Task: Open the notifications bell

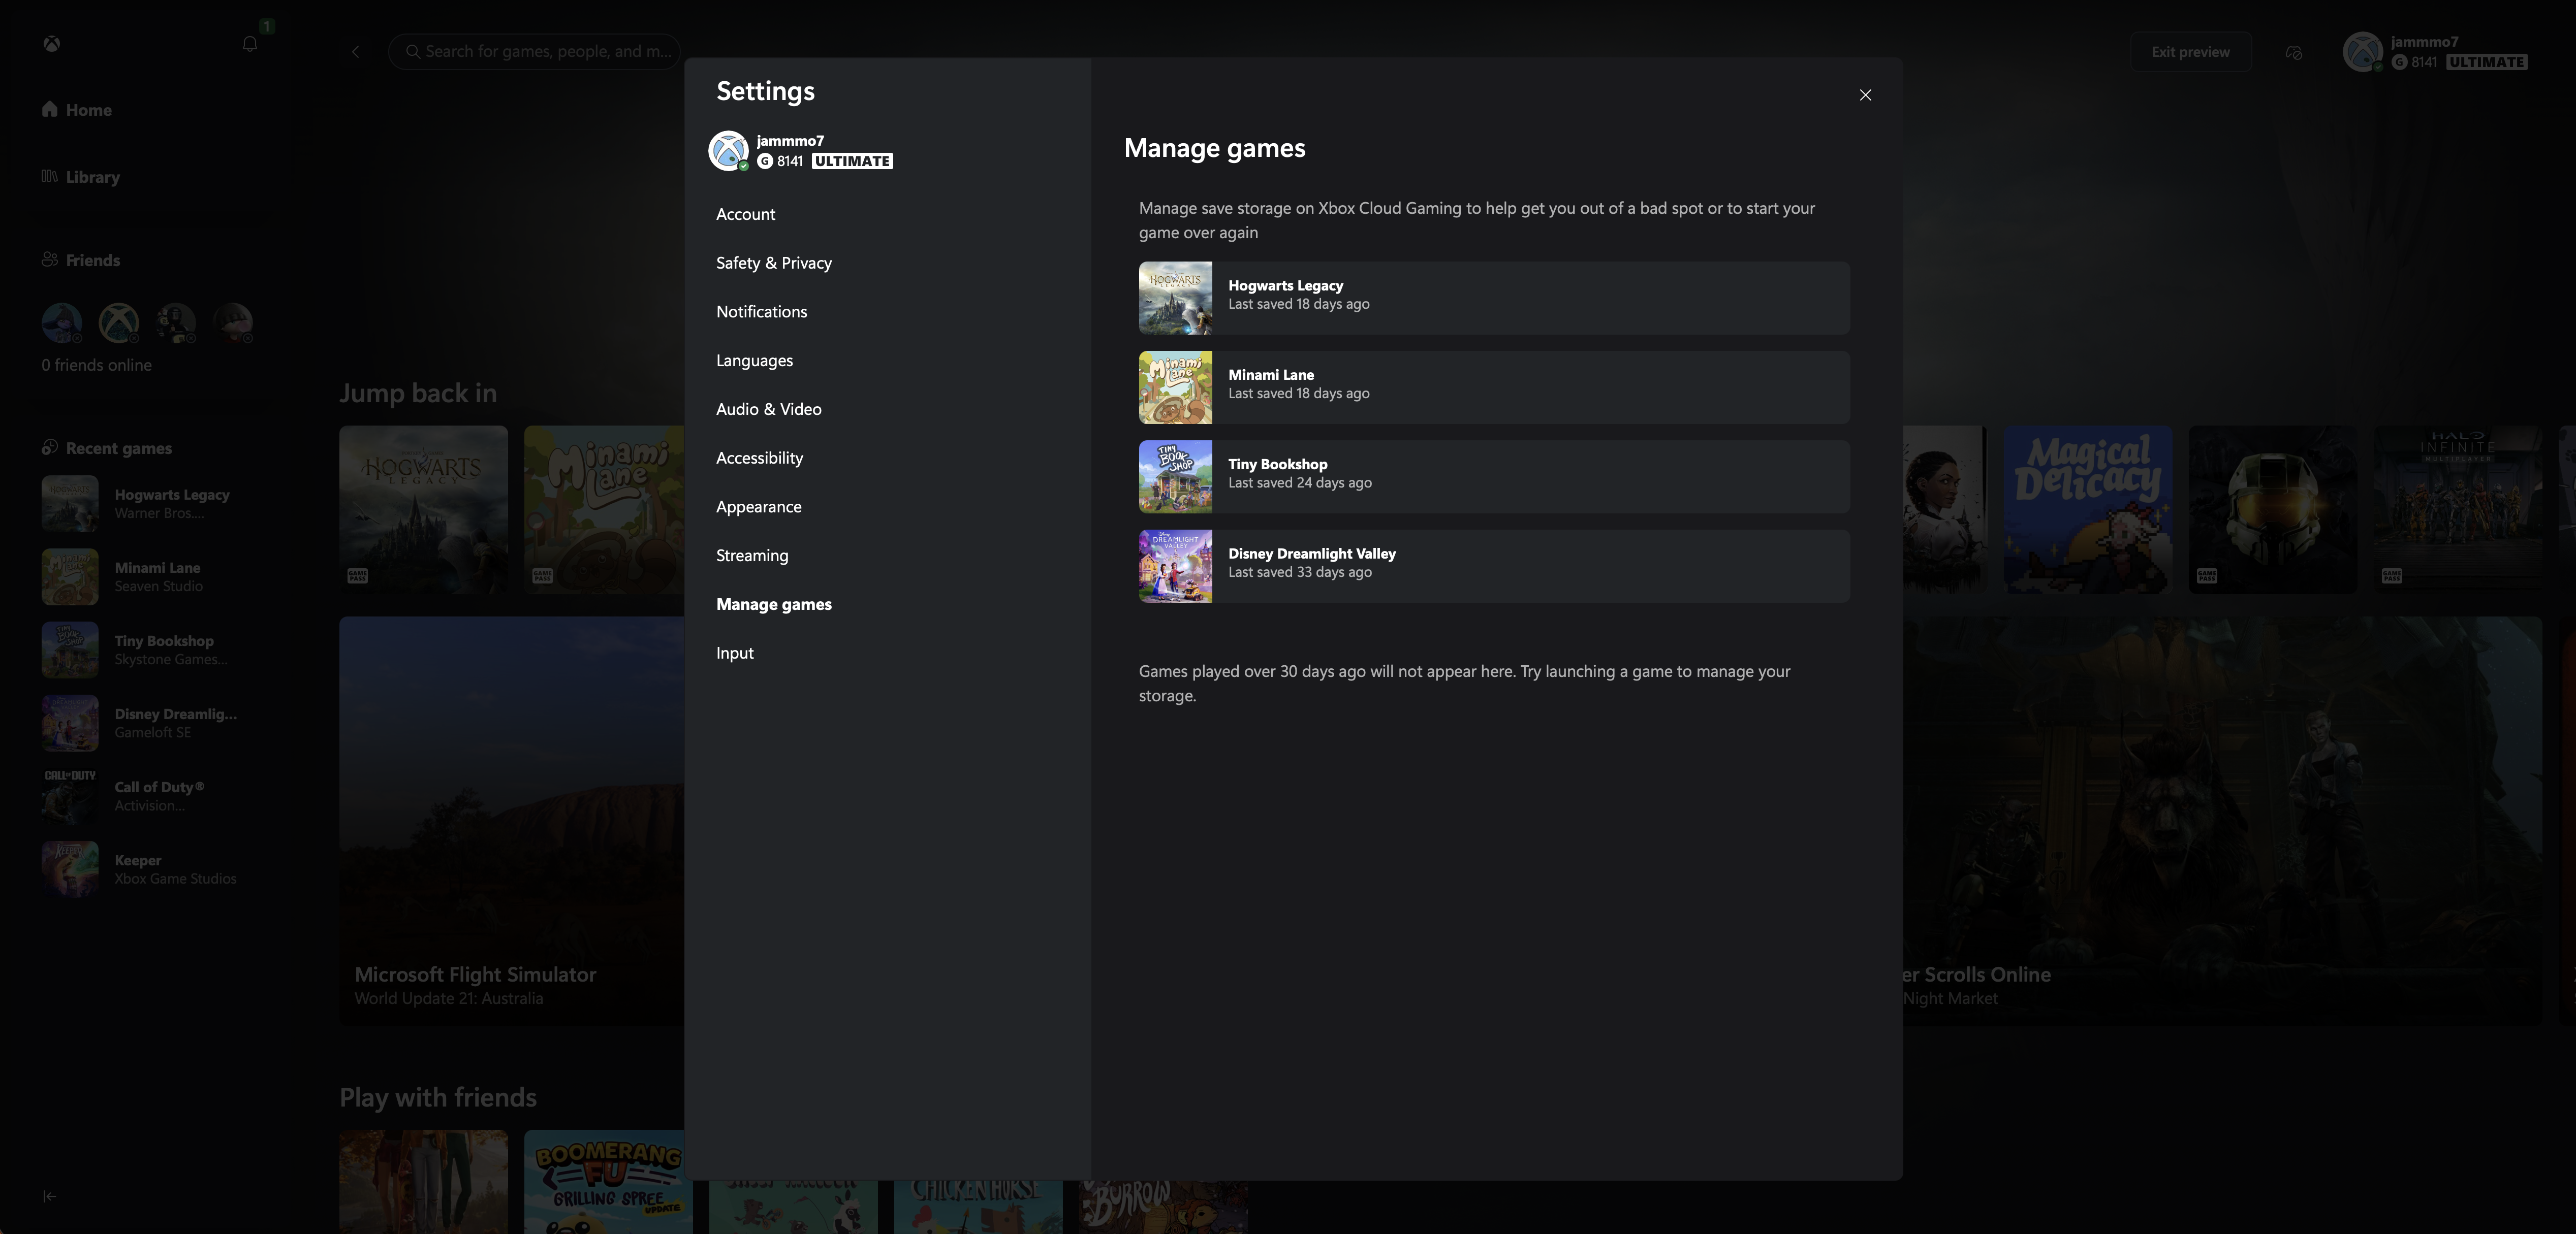Action: pyautogui.click(x=250, y=44)
